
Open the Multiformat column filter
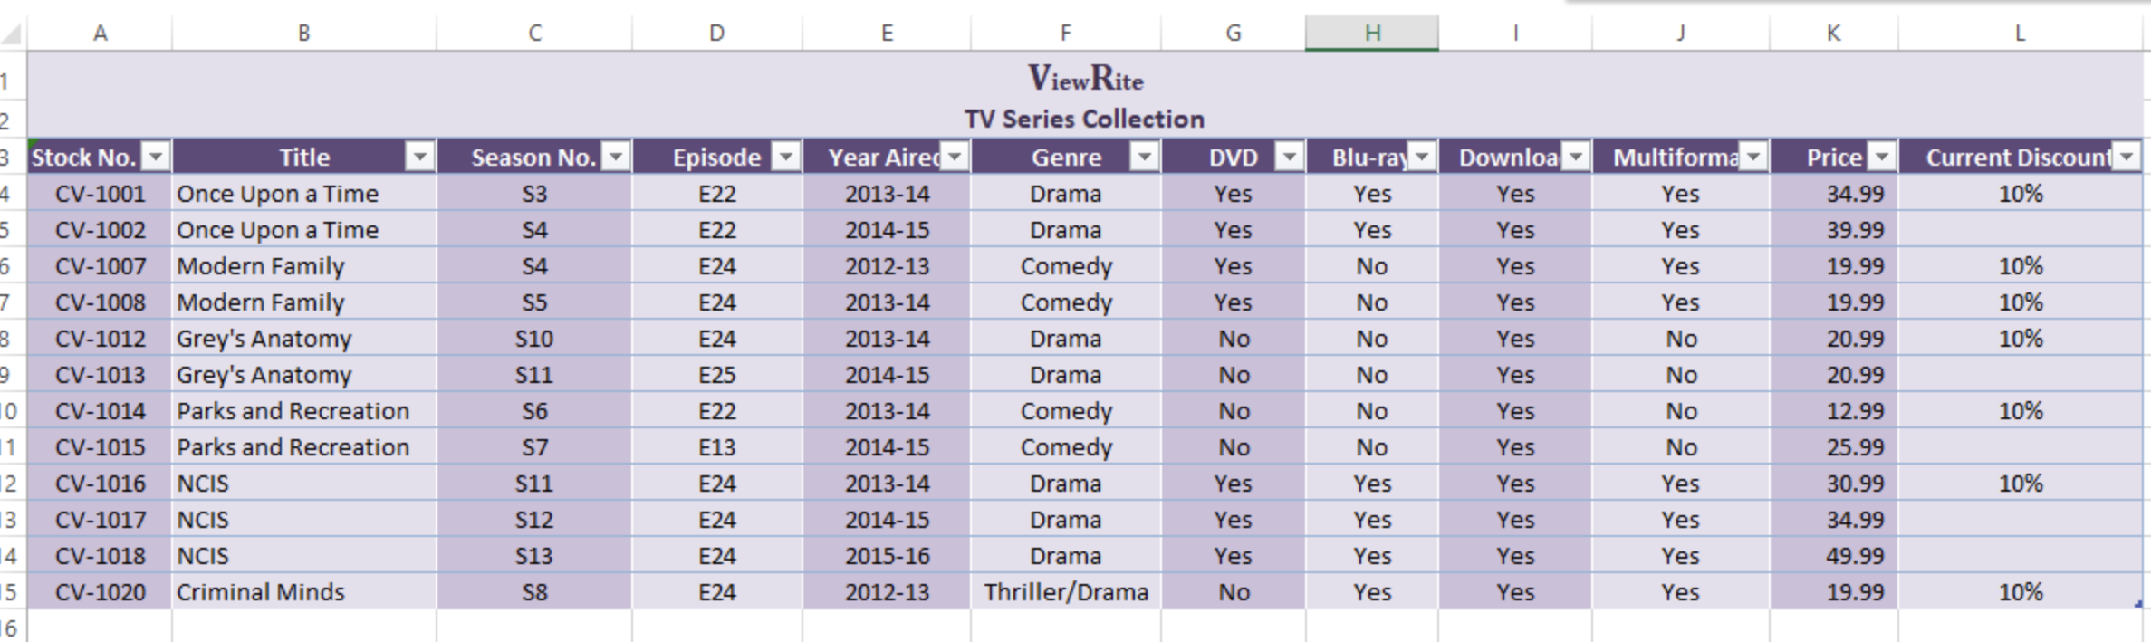1752,157
